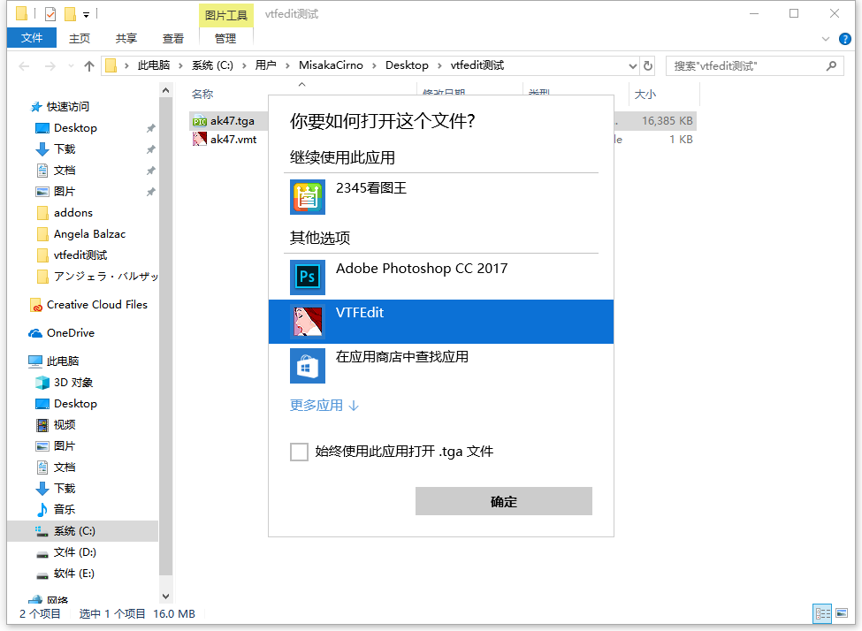Select 系统 (C:) drive
Viewport: 862px width, 631px height.
tap(65, 531)
